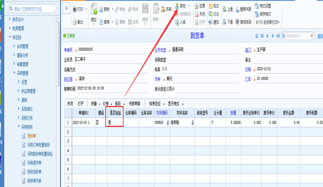Click the 草稿 draft icon
323x187 pixels.
(101, 22)
